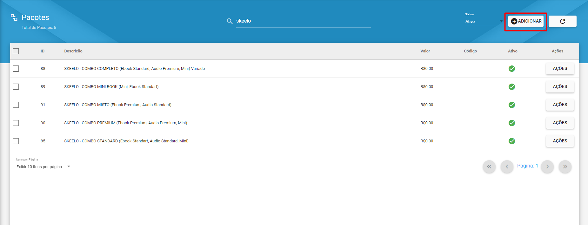Check the box for package ID 89
This screenshot has width=588, height=225.
(16, 87)
